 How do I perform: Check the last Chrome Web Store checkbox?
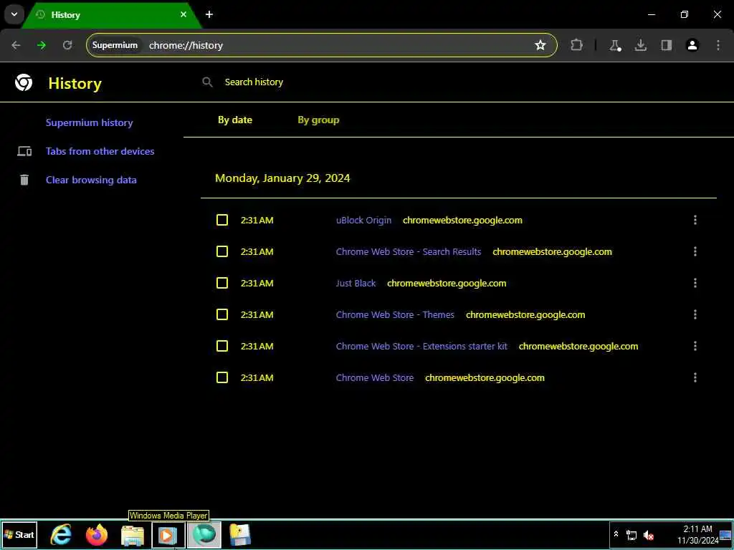222,377
